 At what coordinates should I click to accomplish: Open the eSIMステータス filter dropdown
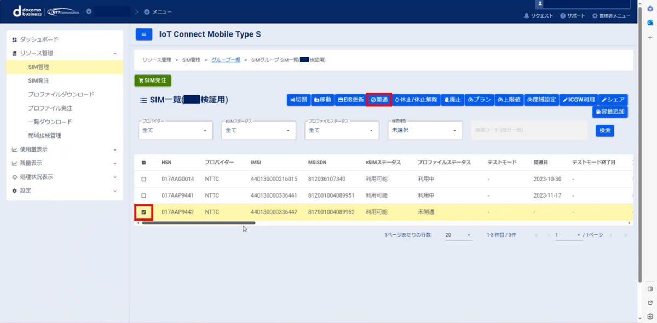click(258, 130)
